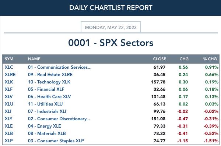The image size is (221, 146).
Task: Click the XLK ticker symbol
Action: (9, 82)
